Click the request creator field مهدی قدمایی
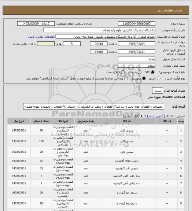Screen dimensions: 192x211 click(106, 37)
